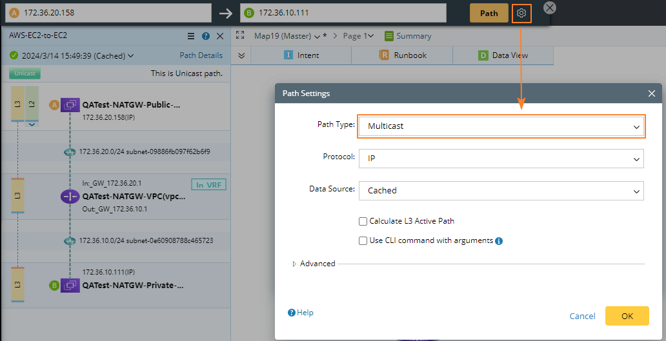Open the Path Details link
The width and height of the screenshot is (666, 341).
pos(201,55)
